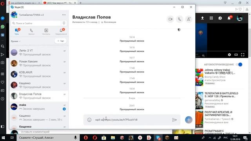Open YouTube messages icon
Image resolution: width=251 pixels, height=141 pixels.
[220, 18]
